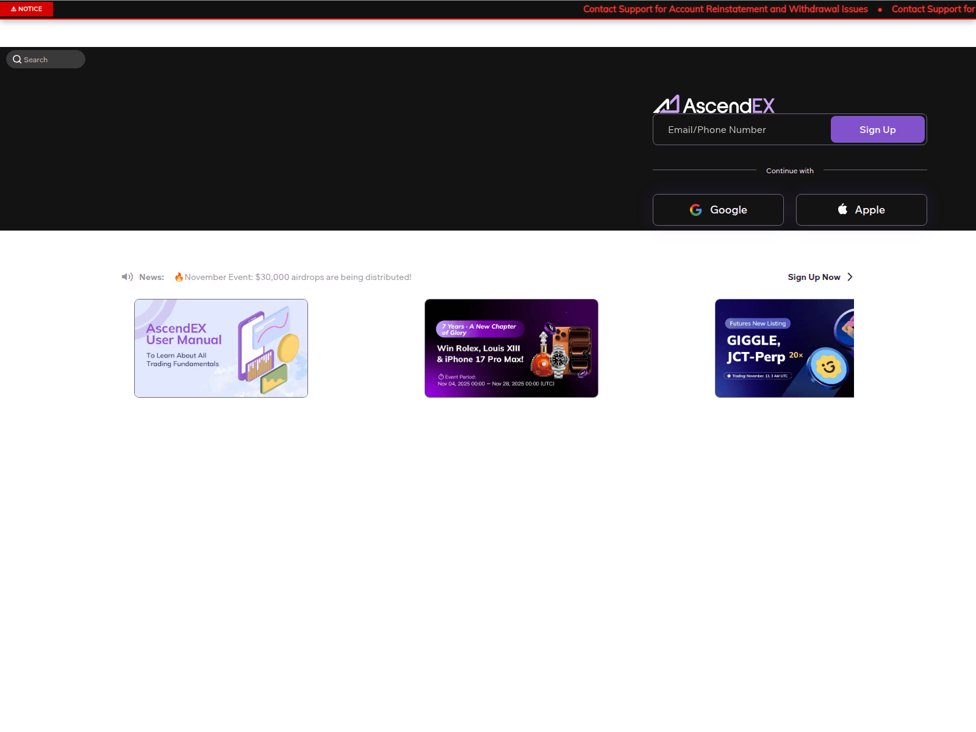The width and height of the screenshot is (976, 732).
Task: Click the fire emoji in the news line
Action: [x=179, y=277]
